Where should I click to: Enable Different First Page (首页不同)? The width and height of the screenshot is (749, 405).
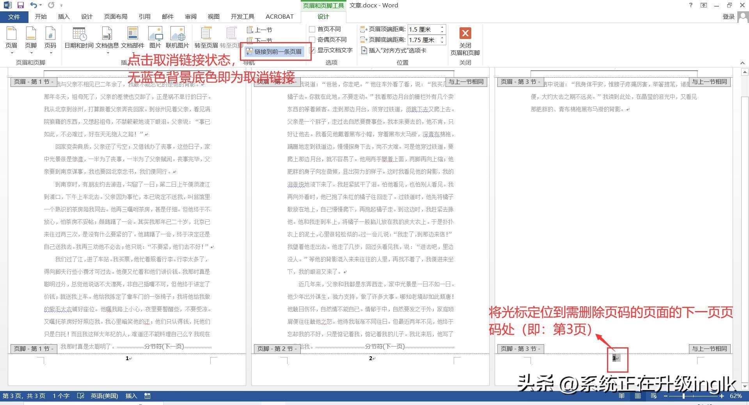pyautogui.click(x=325, y=29)
